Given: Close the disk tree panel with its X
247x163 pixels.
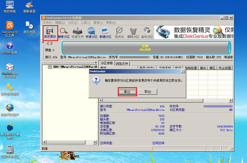Looking at the screenshot, I should [x=96, y=62].
